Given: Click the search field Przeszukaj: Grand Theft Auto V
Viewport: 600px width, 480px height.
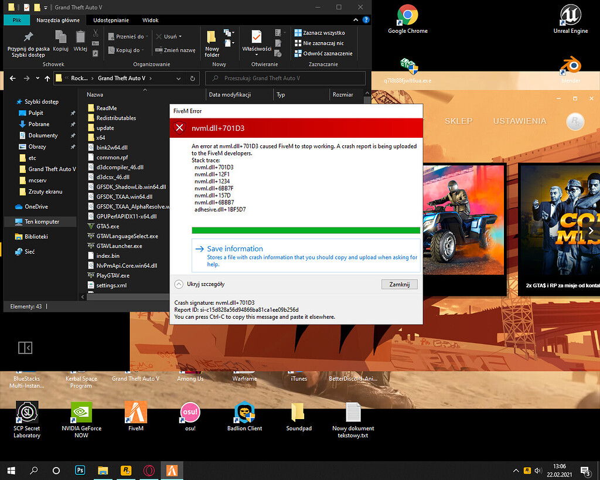Looking at the screenshot, I should (285, 79).
